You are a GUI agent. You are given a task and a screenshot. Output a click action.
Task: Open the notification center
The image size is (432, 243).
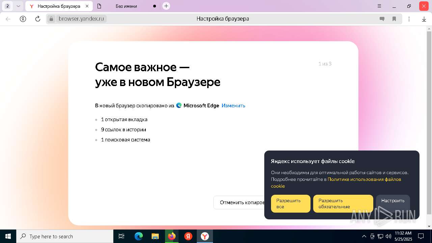tap(421, 236)
